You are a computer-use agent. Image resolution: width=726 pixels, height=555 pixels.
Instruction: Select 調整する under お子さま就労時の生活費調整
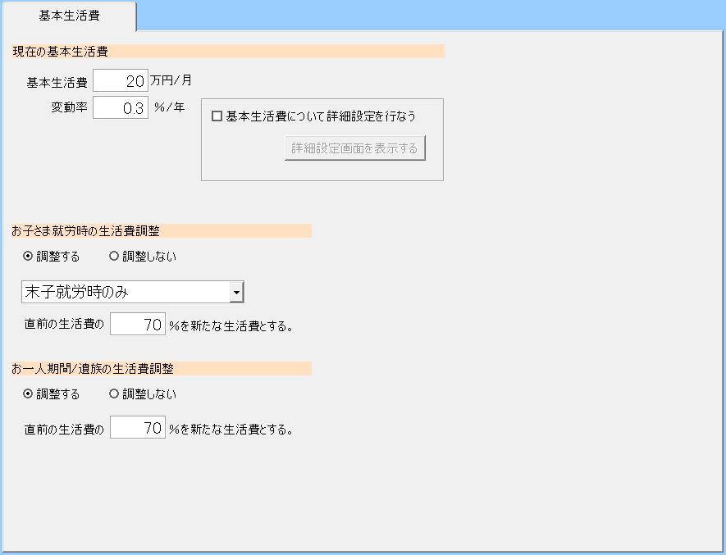click(x=30, y=257)
